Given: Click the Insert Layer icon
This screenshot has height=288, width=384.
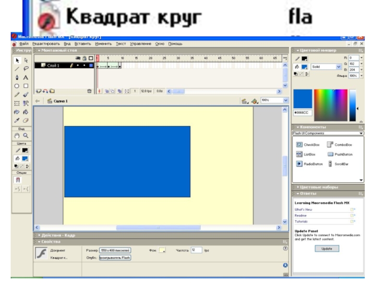Looking at the screenshot, I should [38, 91].
